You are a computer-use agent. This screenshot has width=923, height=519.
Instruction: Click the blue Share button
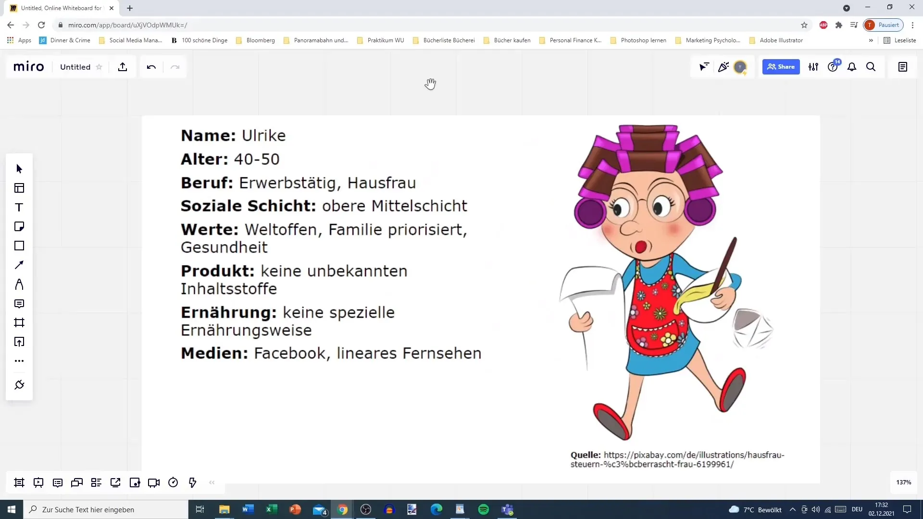pyautogui.click(x=781, y=67)
